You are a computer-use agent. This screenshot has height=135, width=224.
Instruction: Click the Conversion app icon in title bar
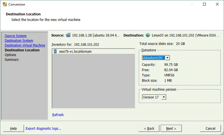pyautogui.click(x=5, y=4)
